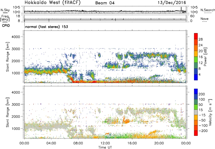The width and height of the screenshot is (215, 149).
Task: Select the "N.Search" legend label
Action: pyautogui.click(x=207, y=10)
